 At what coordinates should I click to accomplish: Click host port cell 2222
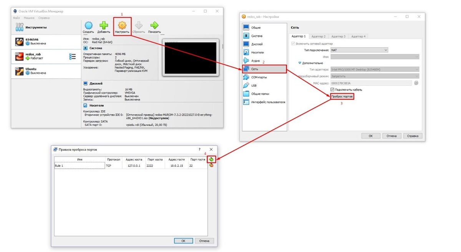click(x=155, y=166)
